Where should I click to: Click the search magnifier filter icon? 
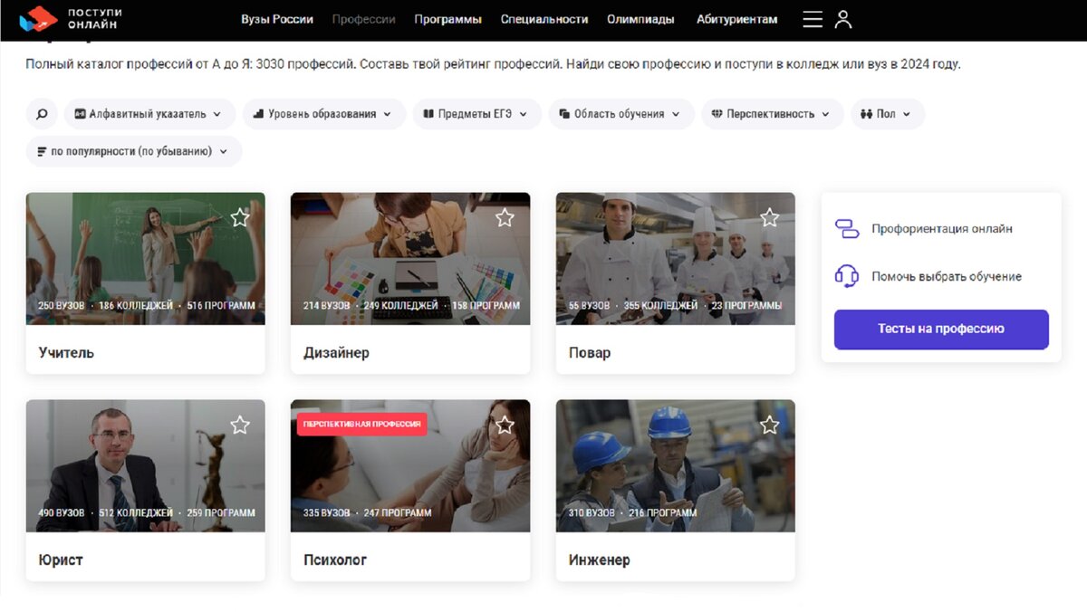42,114
